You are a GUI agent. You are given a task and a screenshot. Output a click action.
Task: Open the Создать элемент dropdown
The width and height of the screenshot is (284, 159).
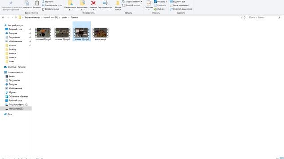132,2
